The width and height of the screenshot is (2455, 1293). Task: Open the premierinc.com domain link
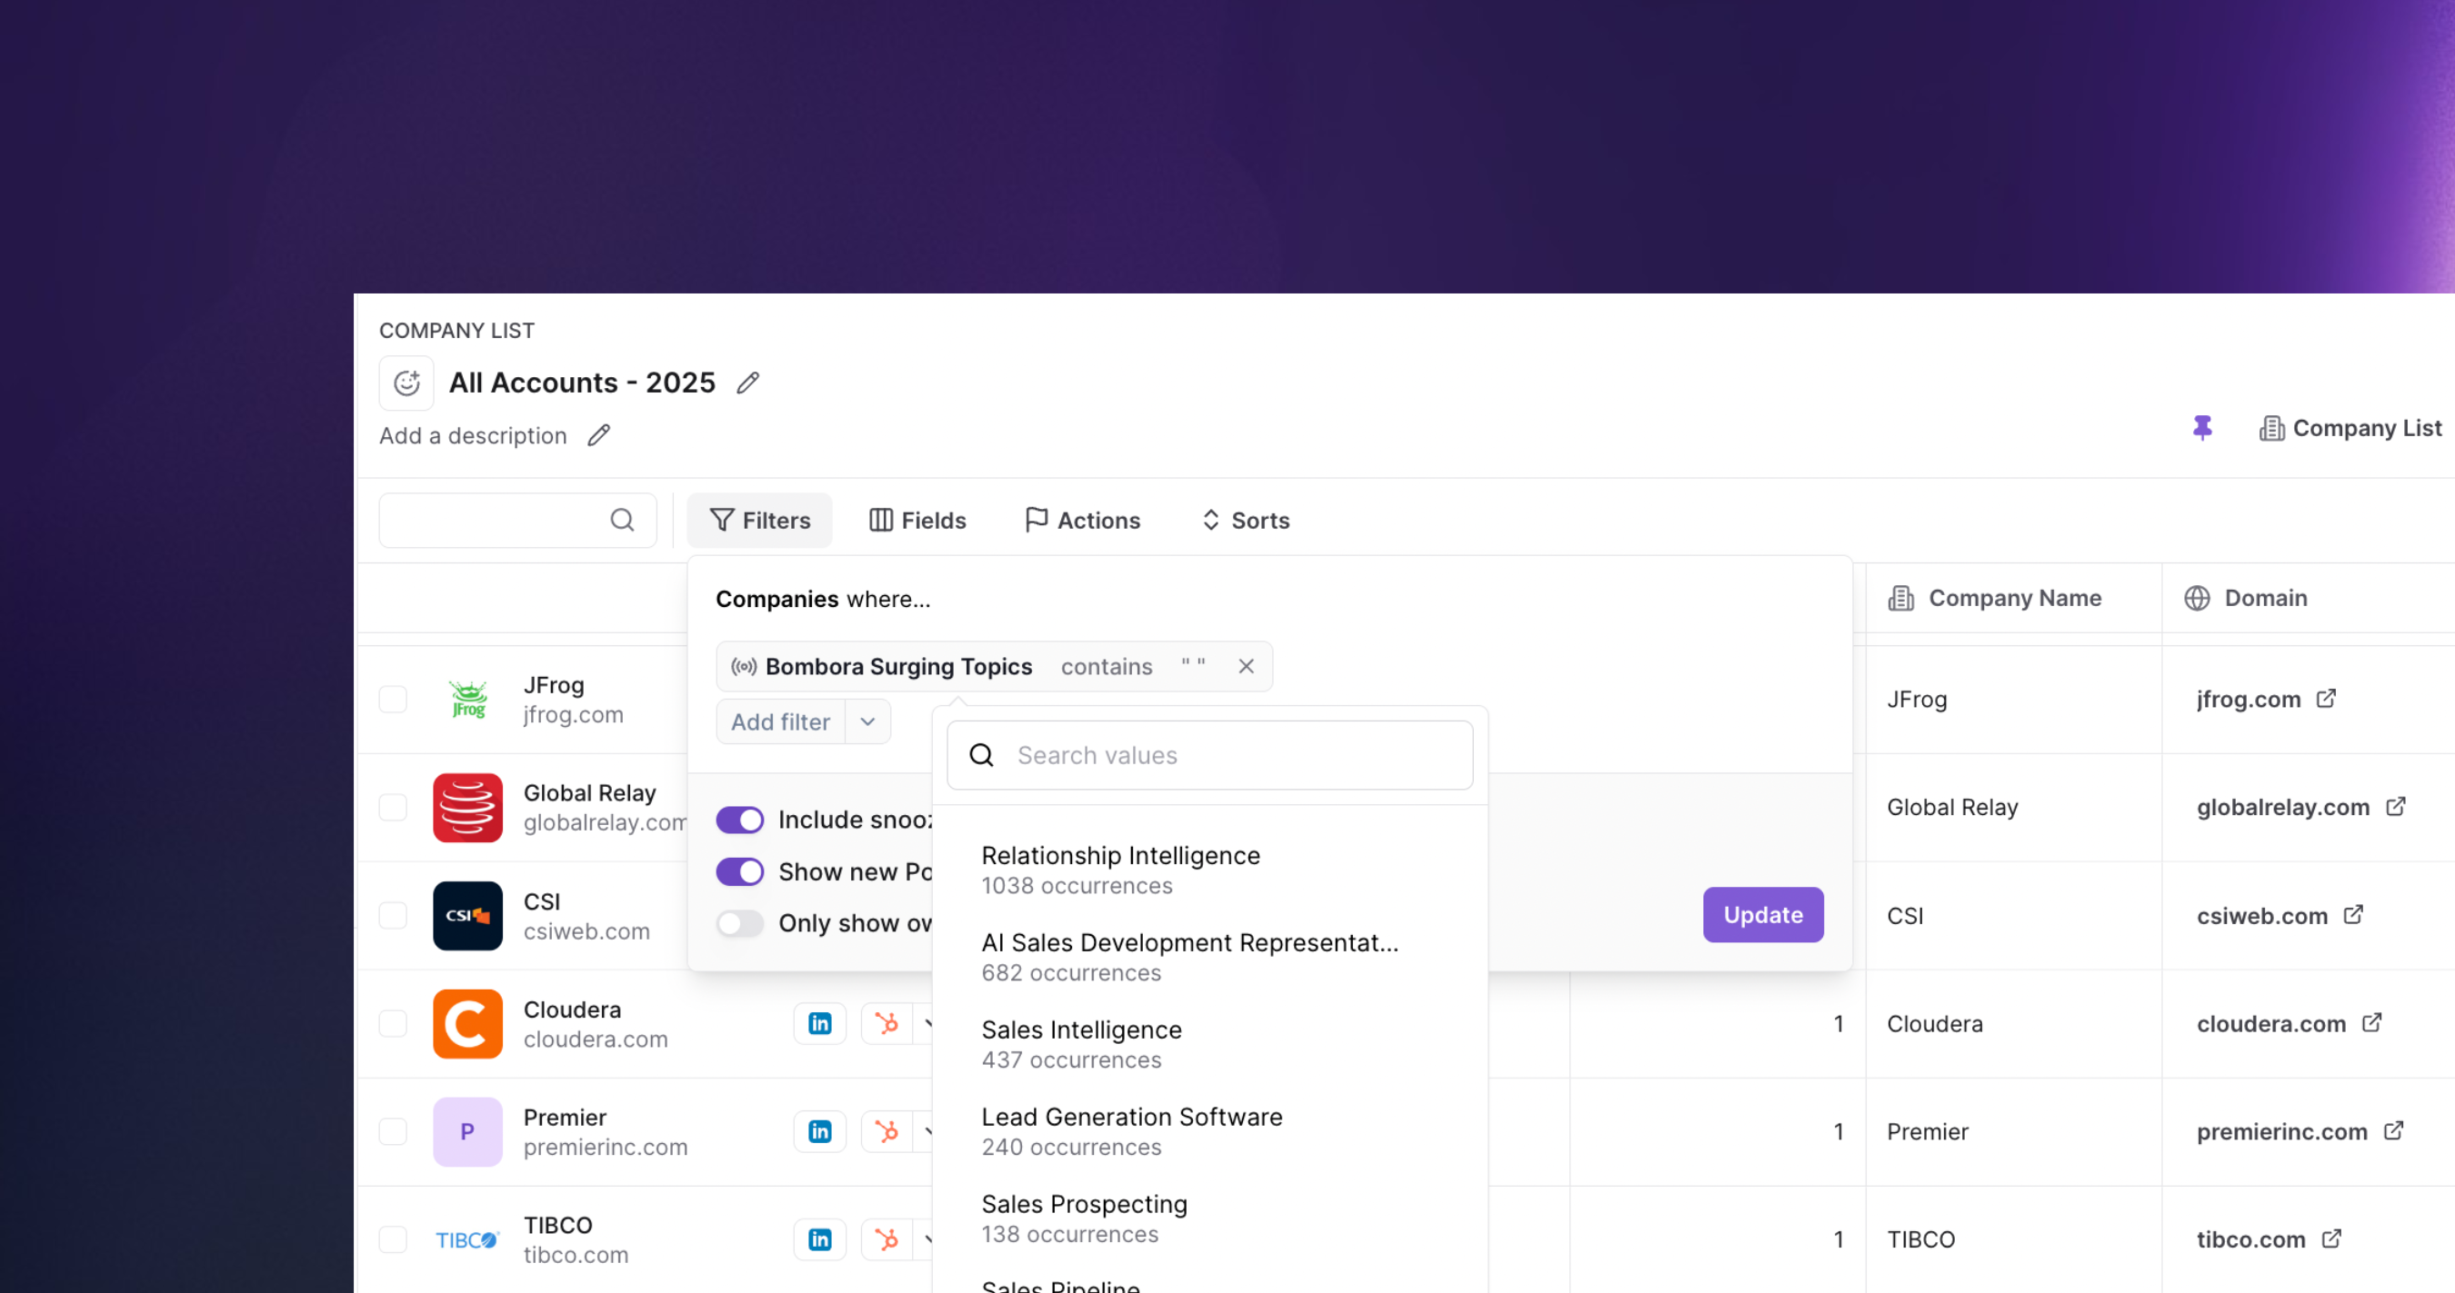tap(2281, 1131)
